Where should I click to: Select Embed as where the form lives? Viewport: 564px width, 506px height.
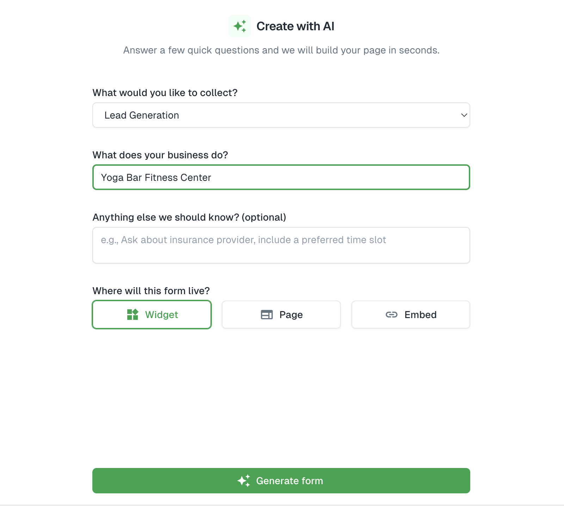pos(410,315)
